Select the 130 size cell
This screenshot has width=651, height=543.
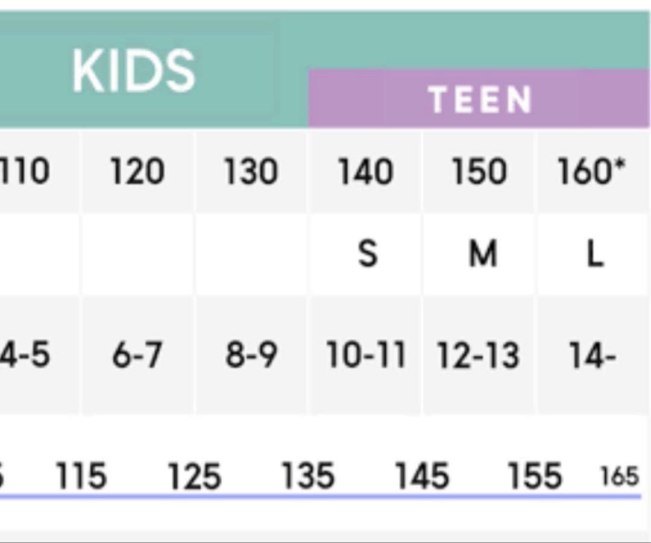251,172
